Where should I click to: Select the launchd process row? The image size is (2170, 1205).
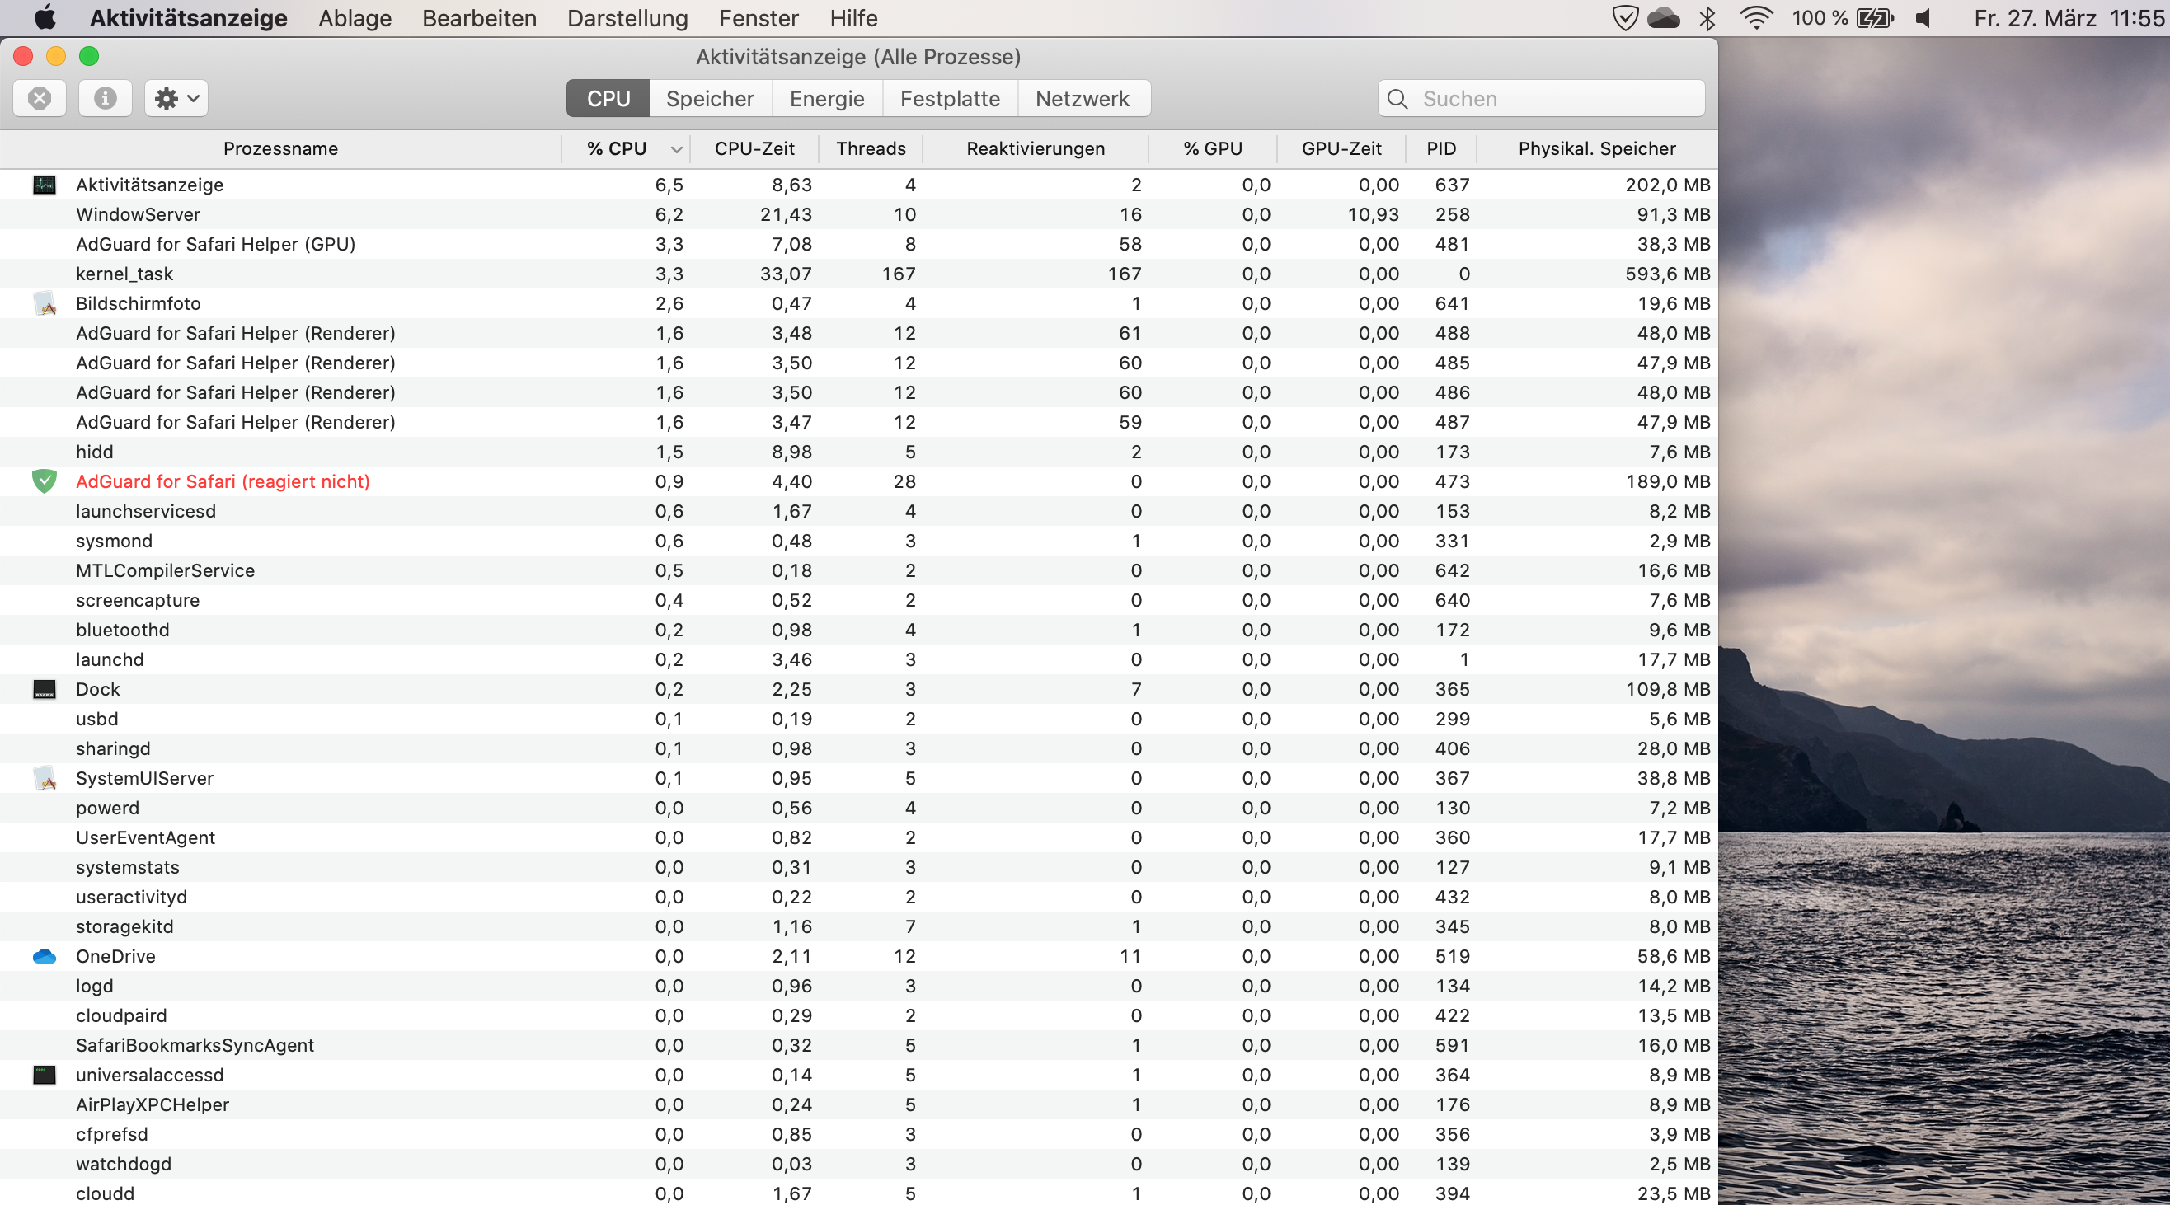858,659
